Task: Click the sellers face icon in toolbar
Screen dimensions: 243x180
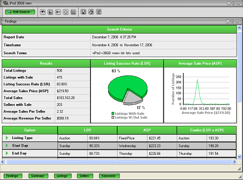Action: click(x=66, y=12)
